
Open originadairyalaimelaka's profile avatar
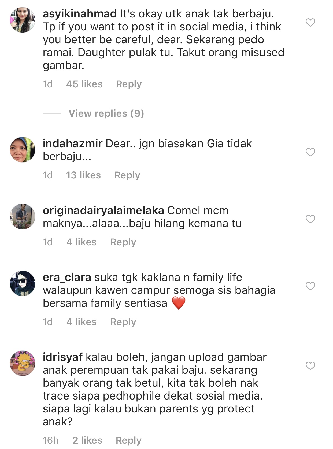click(23, 217)
